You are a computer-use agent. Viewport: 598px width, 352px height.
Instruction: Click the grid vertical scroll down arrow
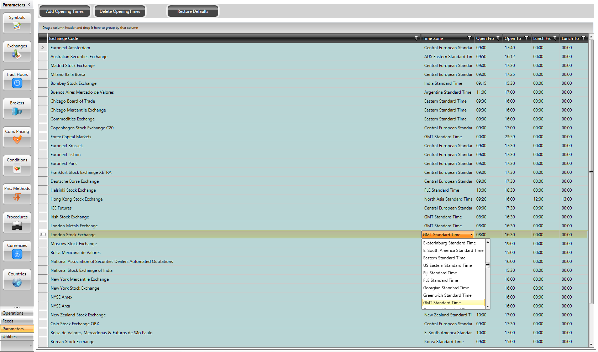tap(591, 345)
